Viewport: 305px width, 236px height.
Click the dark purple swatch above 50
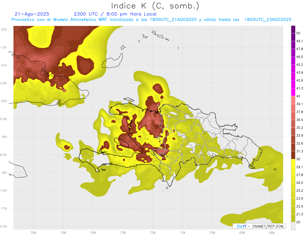click(293, 29)
